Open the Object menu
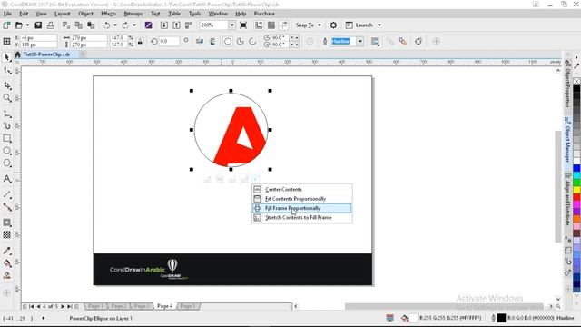 (85, 14)
